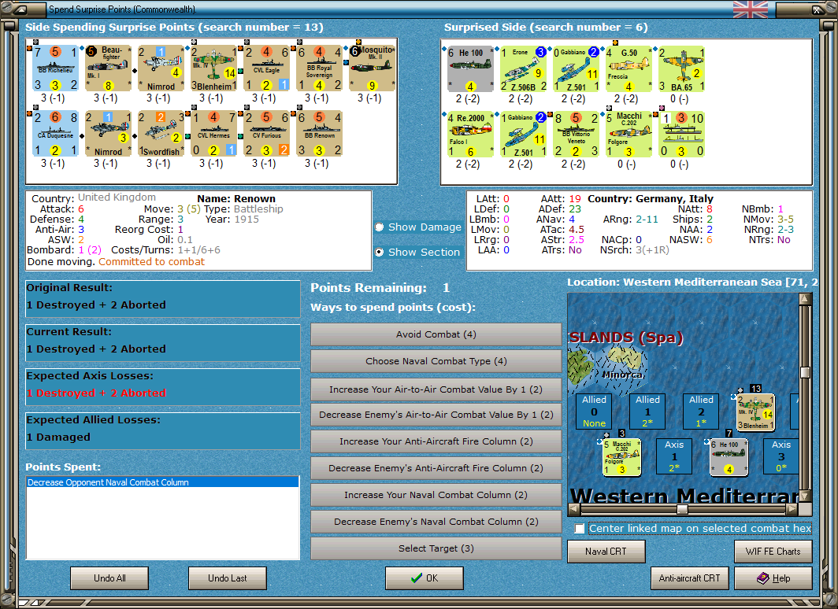This screenshot has width=838, height=609.
Task: Close the Spend Surprise Points window
Action: click(818, 9)
